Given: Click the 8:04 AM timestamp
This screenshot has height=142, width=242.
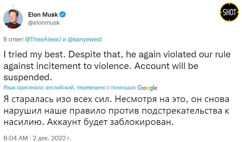Looking at the screenshot, I should point(16,138).
